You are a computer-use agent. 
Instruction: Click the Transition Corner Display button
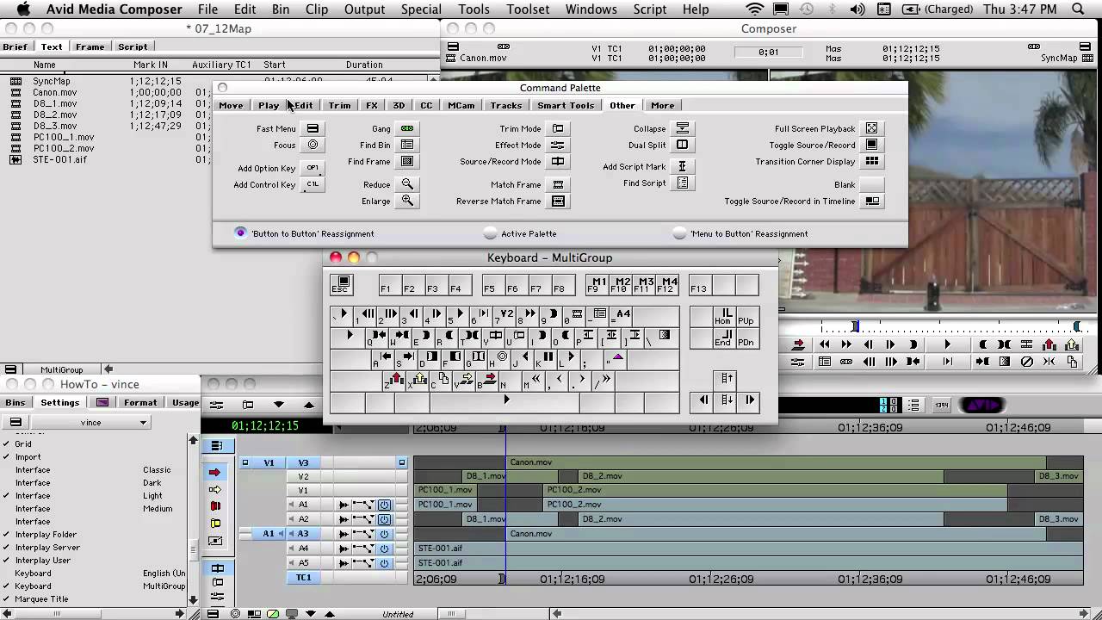coord(872,161)
